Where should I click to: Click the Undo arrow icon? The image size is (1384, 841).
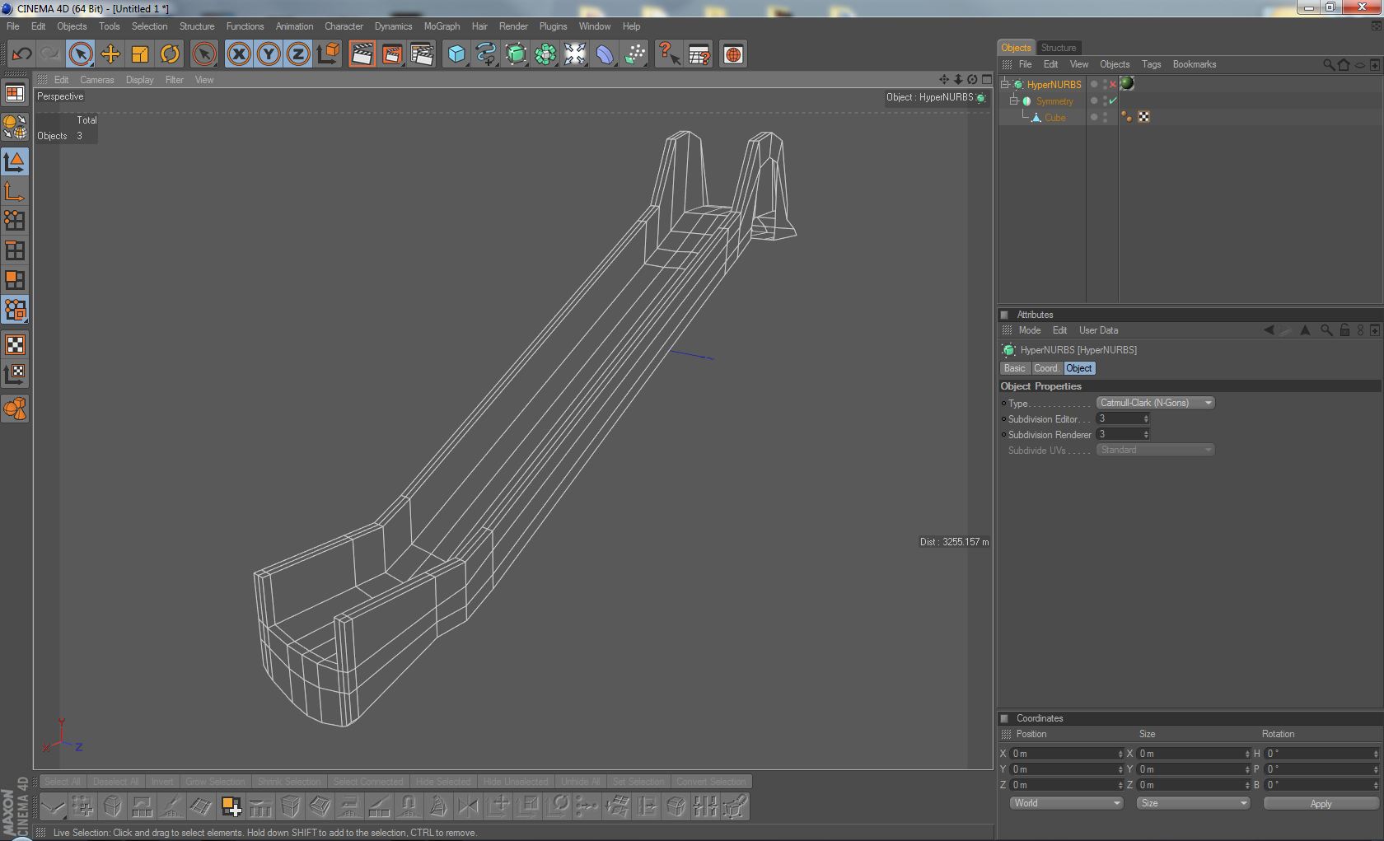(x=21, y=54)
